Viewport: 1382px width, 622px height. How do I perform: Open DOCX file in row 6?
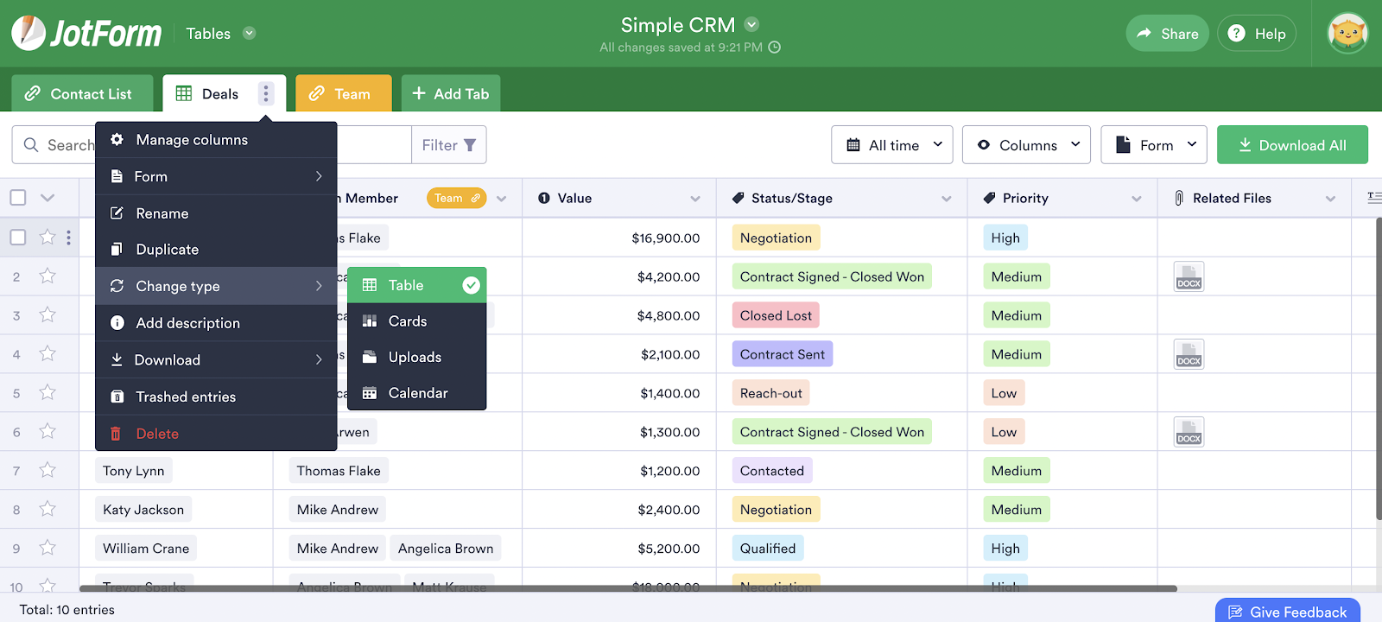coord(1189,432)
